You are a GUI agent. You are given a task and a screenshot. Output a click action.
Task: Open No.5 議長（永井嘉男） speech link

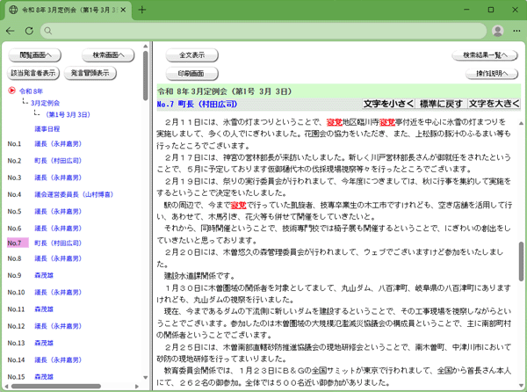tap(58, 212)
